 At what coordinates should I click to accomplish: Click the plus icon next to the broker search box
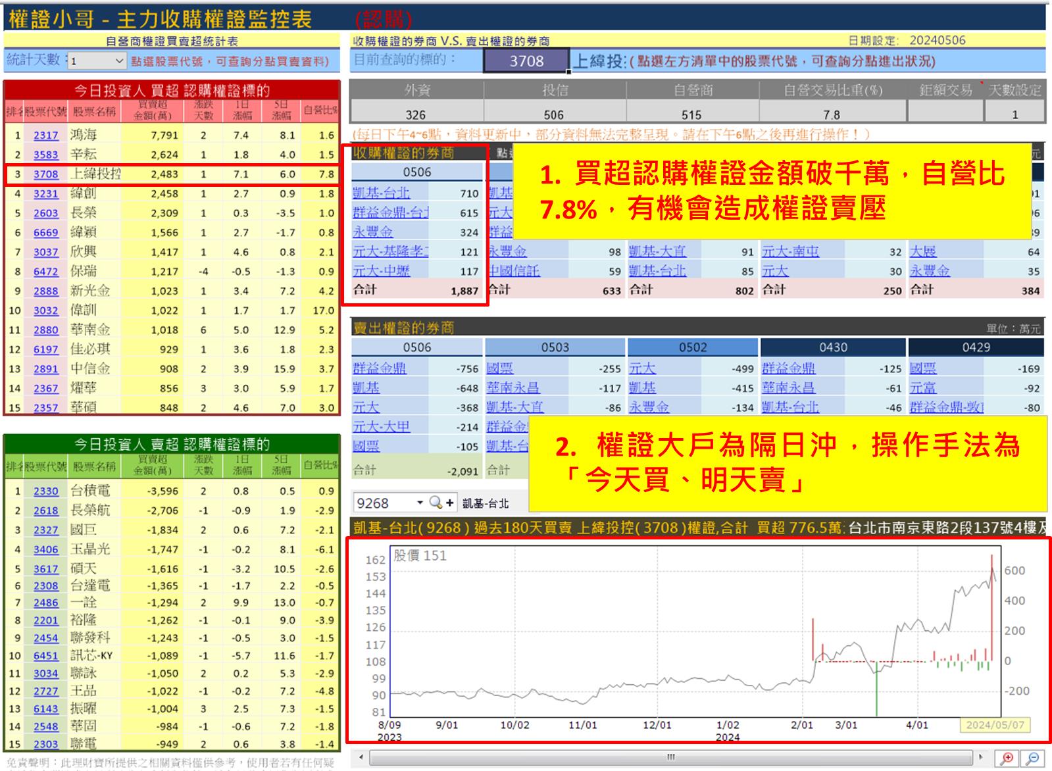450,503
